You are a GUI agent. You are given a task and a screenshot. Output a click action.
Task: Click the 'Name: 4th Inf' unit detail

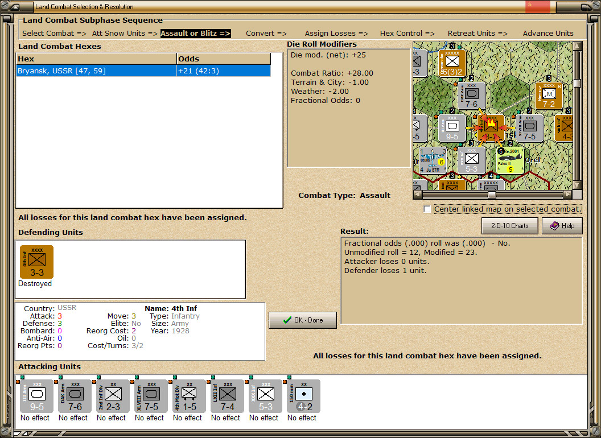[x=171, y=308]
